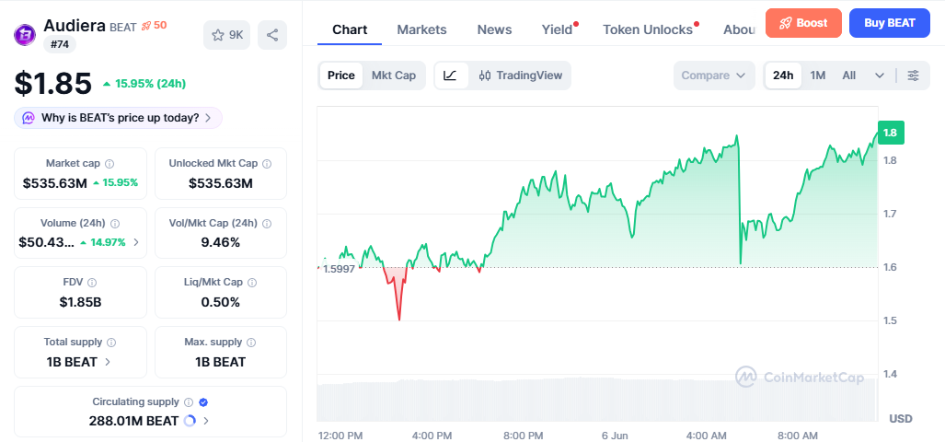Open Liq/Mkt Cap info icon

coord(252,282)
